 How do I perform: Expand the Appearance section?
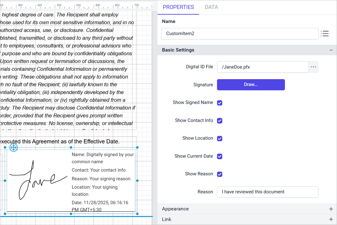(331, 209)
